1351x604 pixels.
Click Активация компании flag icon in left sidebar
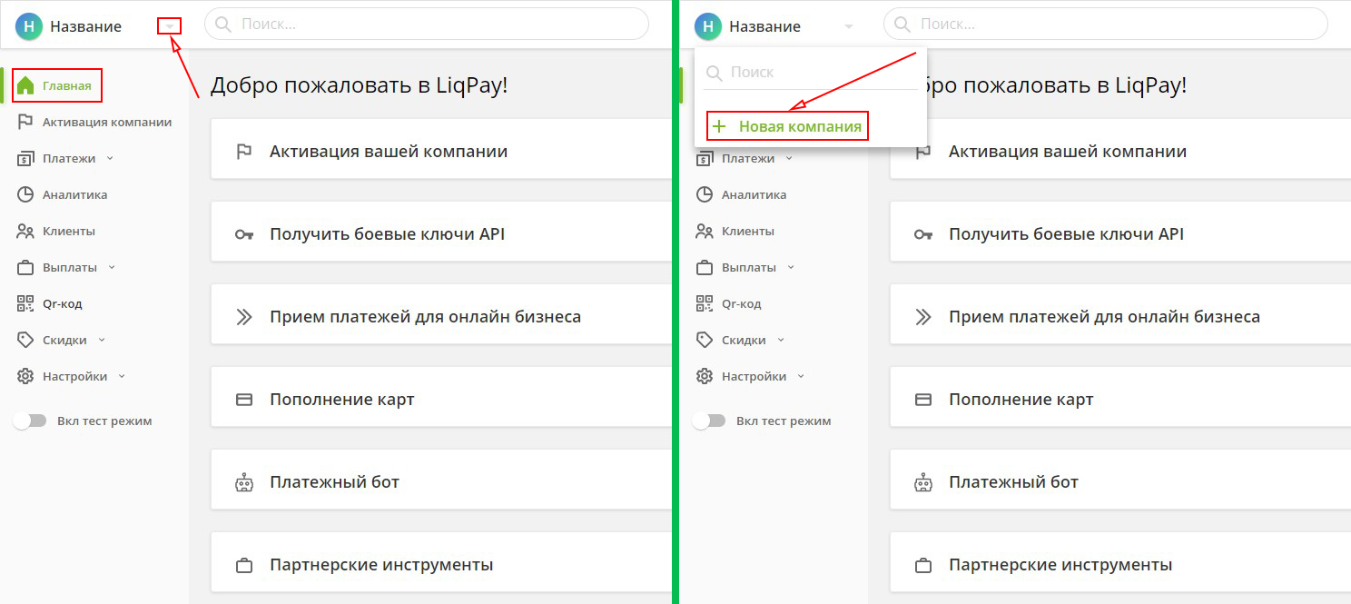(x=25, y=122)
